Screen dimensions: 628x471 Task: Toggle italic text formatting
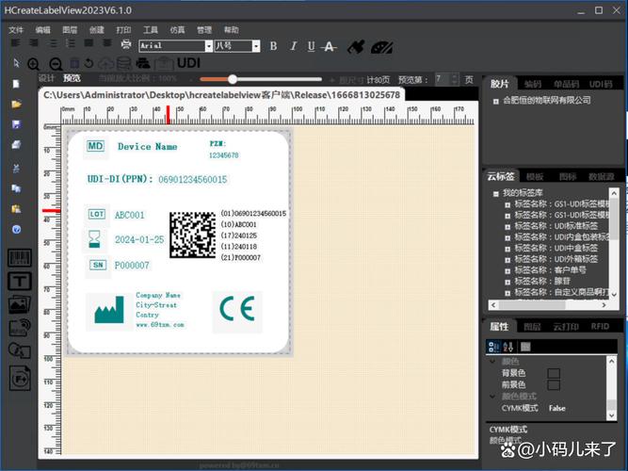click(x=293, y=46)
